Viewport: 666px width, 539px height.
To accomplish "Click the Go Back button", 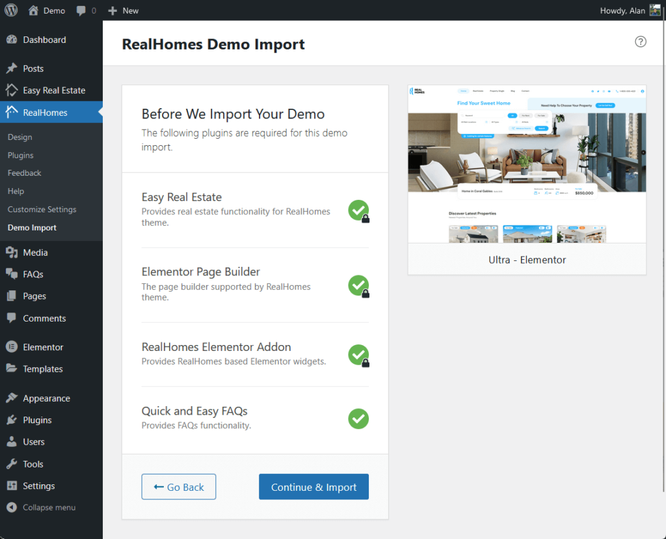I will [x=179, y=487].
